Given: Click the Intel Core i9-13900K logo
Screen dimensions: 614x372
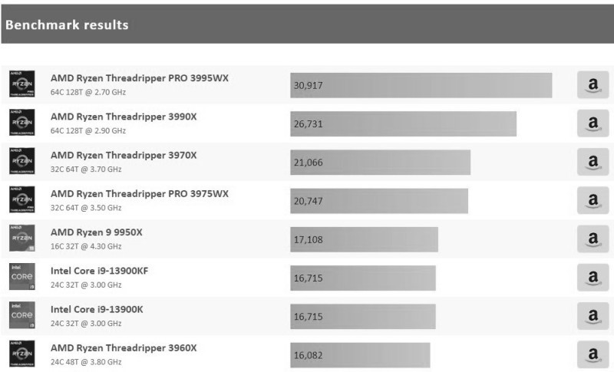Looking at the screenshot, I should [22, 315].
